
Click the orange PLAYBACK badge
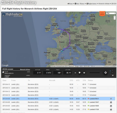[102, 13]
